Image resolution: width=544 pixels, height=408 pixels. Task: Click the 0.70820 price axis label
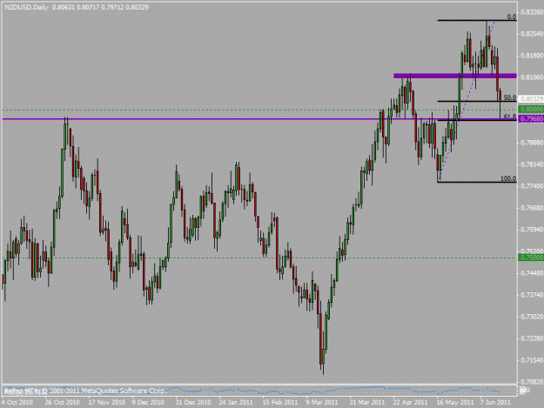pyautogui.click(x=532, y=382)
